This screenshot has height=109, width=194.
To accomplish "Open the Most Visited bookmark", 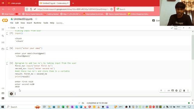I will pos(8,14).
